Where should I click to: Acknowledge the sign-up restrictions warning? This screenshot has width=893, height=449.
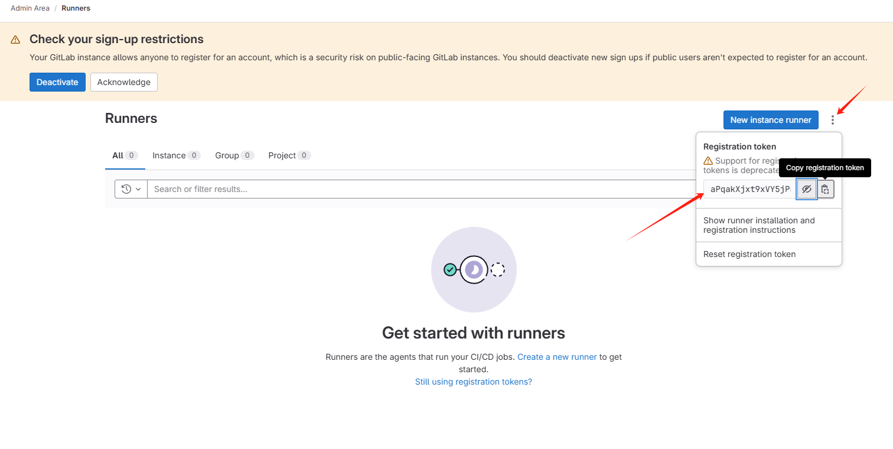pyautogui.click(x=123, y=82)
